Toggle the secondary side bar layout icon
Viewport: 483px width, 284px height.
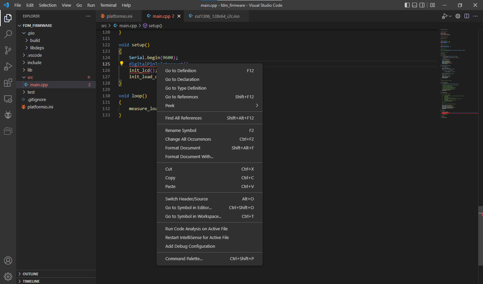pyautogui.click(x=422, y=5)
